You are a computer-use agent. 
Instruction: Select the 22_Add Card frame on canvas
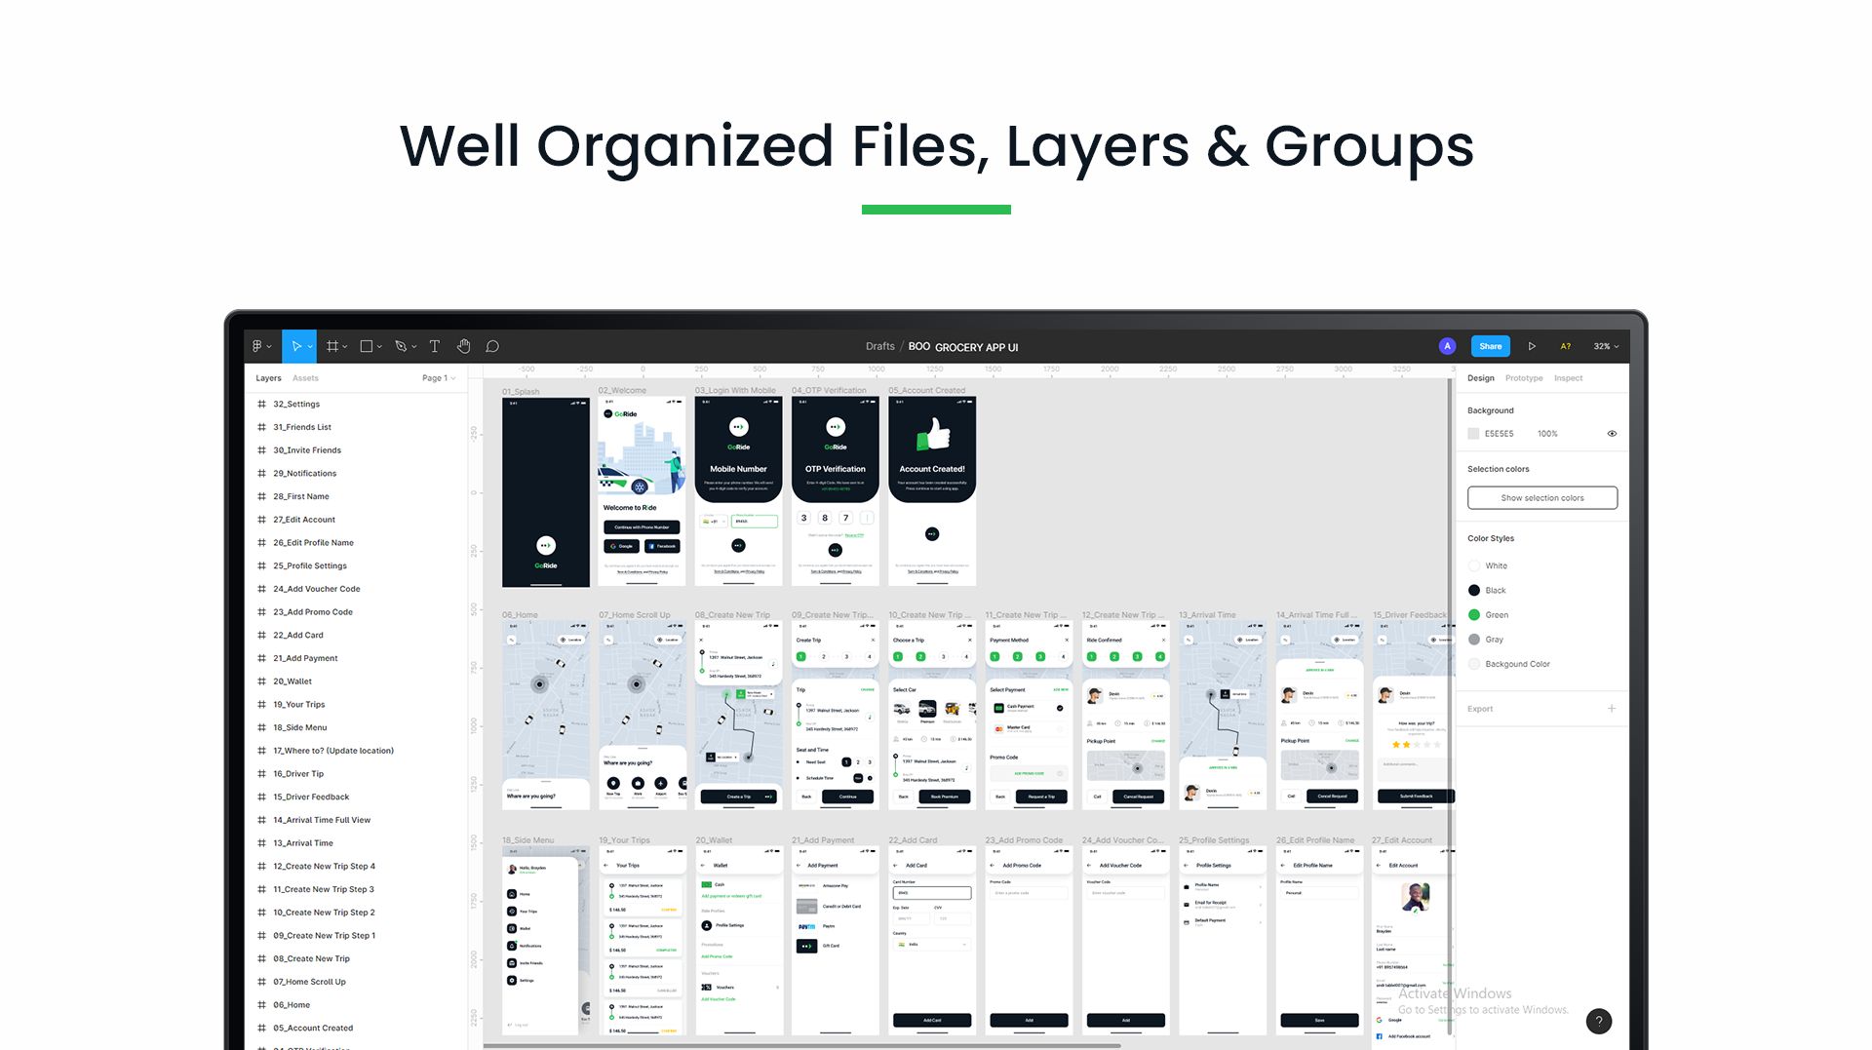tap(932, 940)
